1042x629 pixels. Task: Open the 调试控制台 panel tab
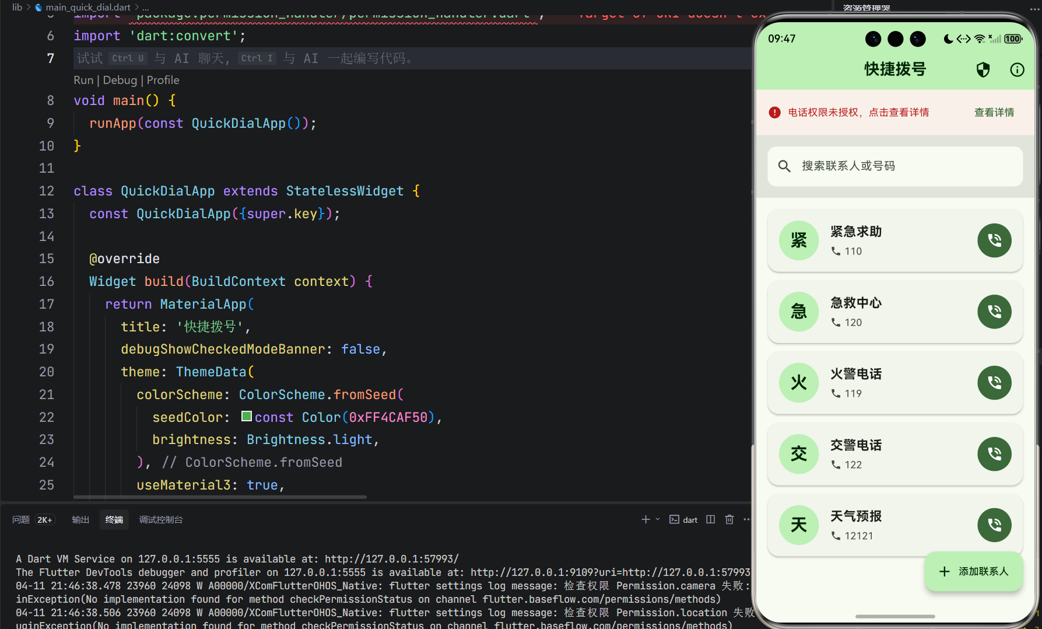[161, 519]
